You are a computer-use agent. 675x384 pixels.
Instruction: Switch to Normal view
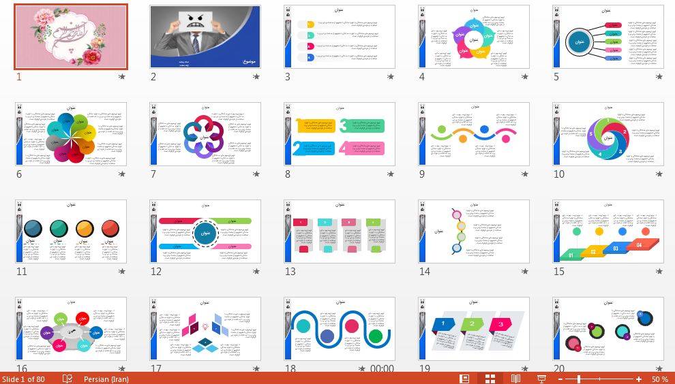pyautogui.click(x=464, y=379)
